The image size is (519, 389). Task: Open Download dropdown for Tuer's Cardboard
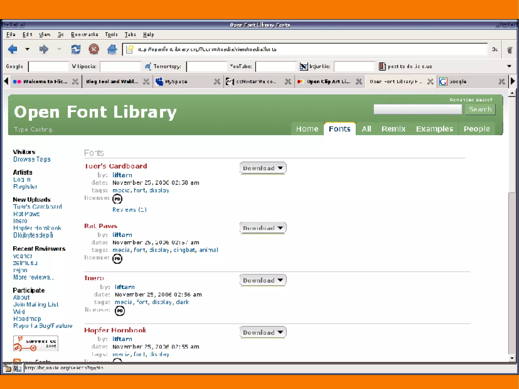[x=263, y=168]
